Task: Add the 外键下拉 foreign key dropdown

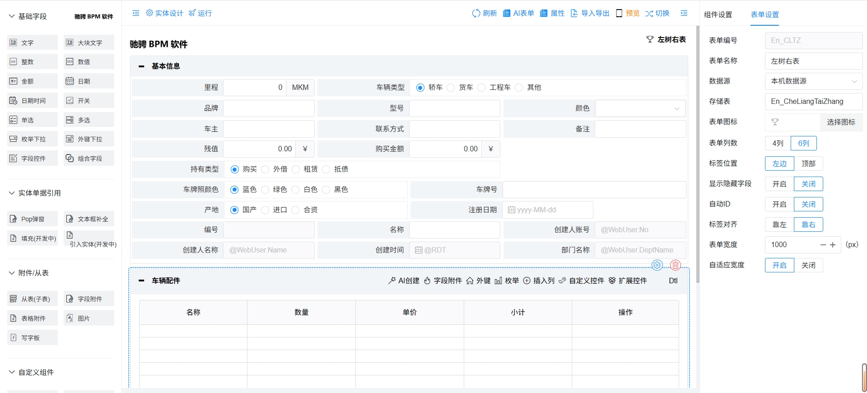Action: point(89,139)
